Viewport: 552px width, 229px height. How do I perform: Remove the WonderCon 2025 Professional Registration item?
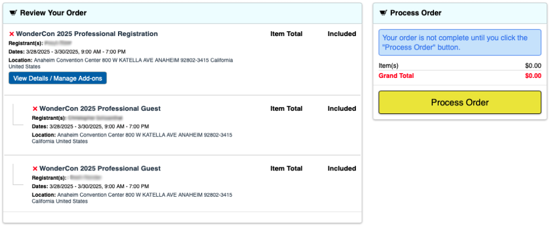tap(11, 34)
